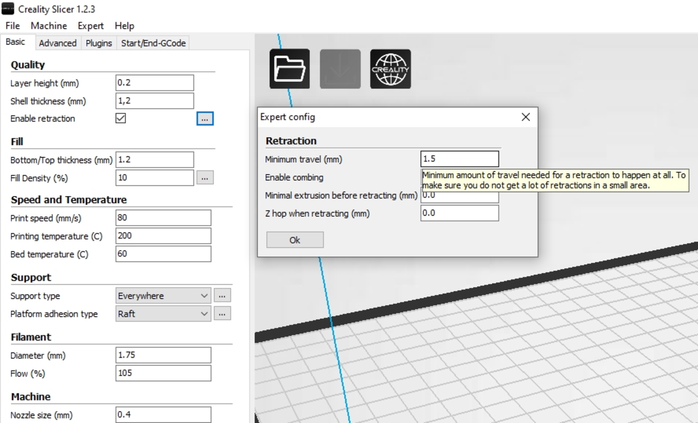Image resolution: width=698 pixels, height=423 pixels.
Task: Click the Z hop when retracting field
Action: tap(459, 213)
